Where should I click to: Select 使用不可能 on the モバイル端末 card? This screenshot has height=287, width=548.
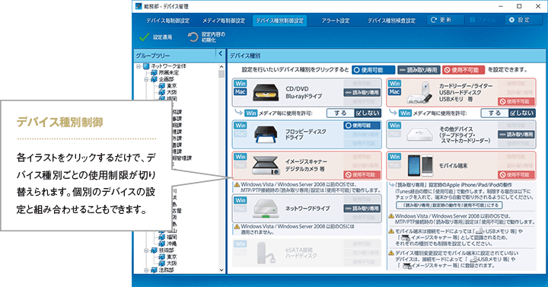point(517,174)
